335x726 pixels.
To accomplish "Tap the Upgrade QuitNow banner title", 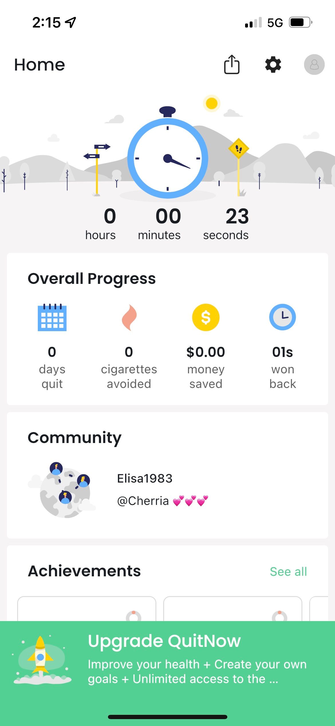I will point(164,641).
